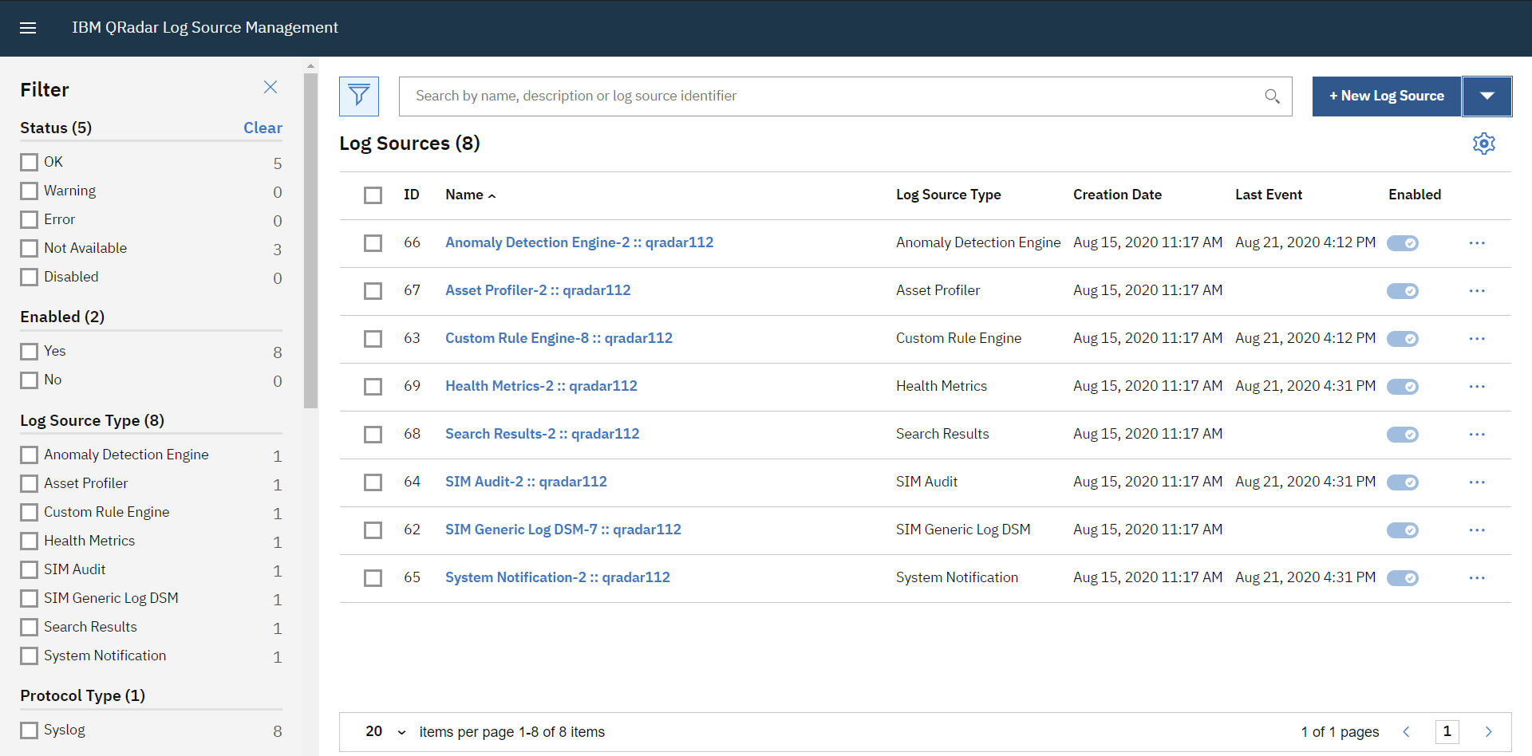
Task: Toggle enabled switch for SIM Generic Log DSM-7
Action: coord(1402,530)
